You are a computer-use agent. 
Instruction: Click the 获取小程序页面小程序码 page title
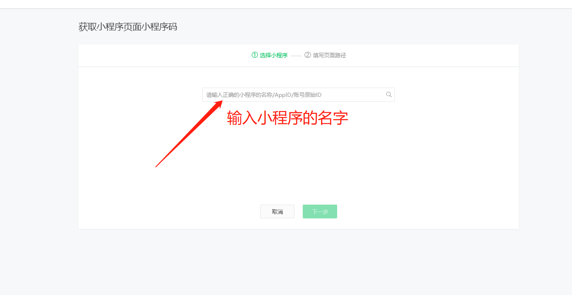point(128,27)
